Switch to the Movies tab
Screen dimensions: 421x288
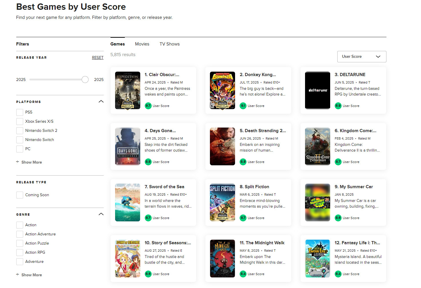(x=142, y=44)
